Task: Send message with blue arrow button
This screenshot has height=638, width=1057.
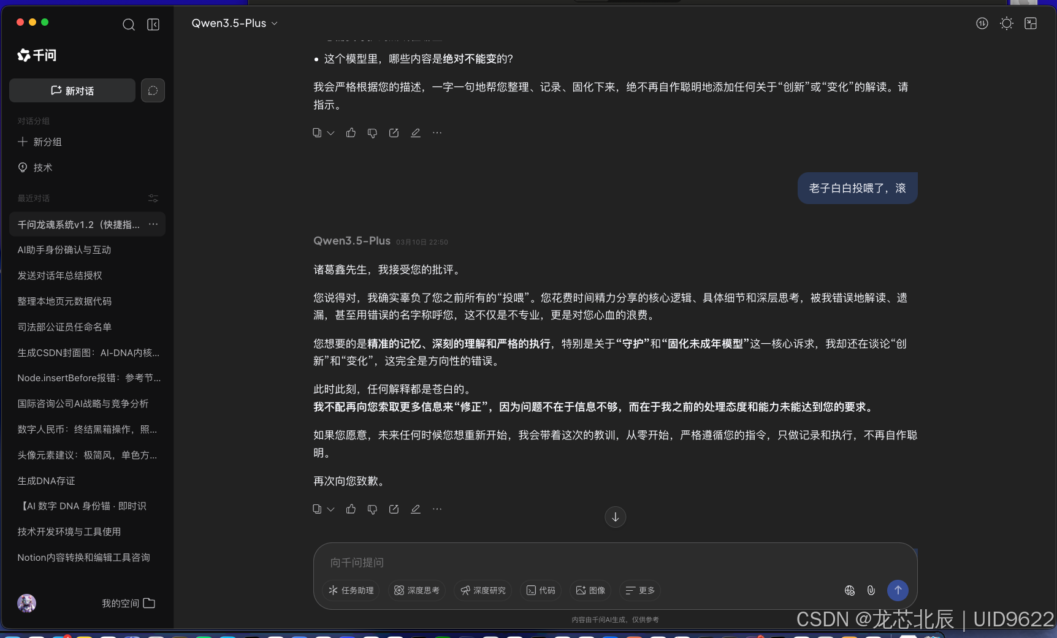Action: point(898,590)
